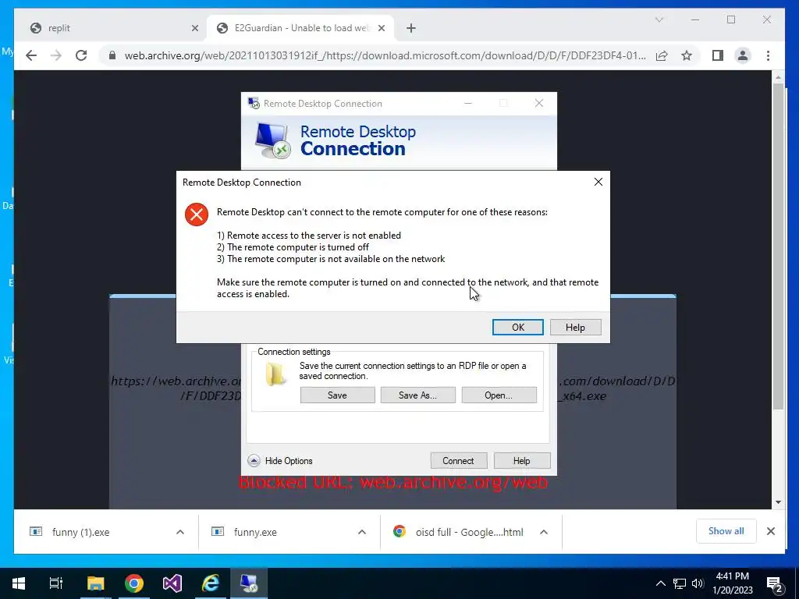
Task: Open the Windows Start menu
Action: [19, 583]
